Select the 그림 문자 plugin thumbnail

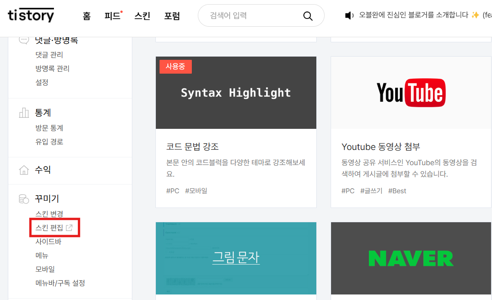[x=236, y=258]
